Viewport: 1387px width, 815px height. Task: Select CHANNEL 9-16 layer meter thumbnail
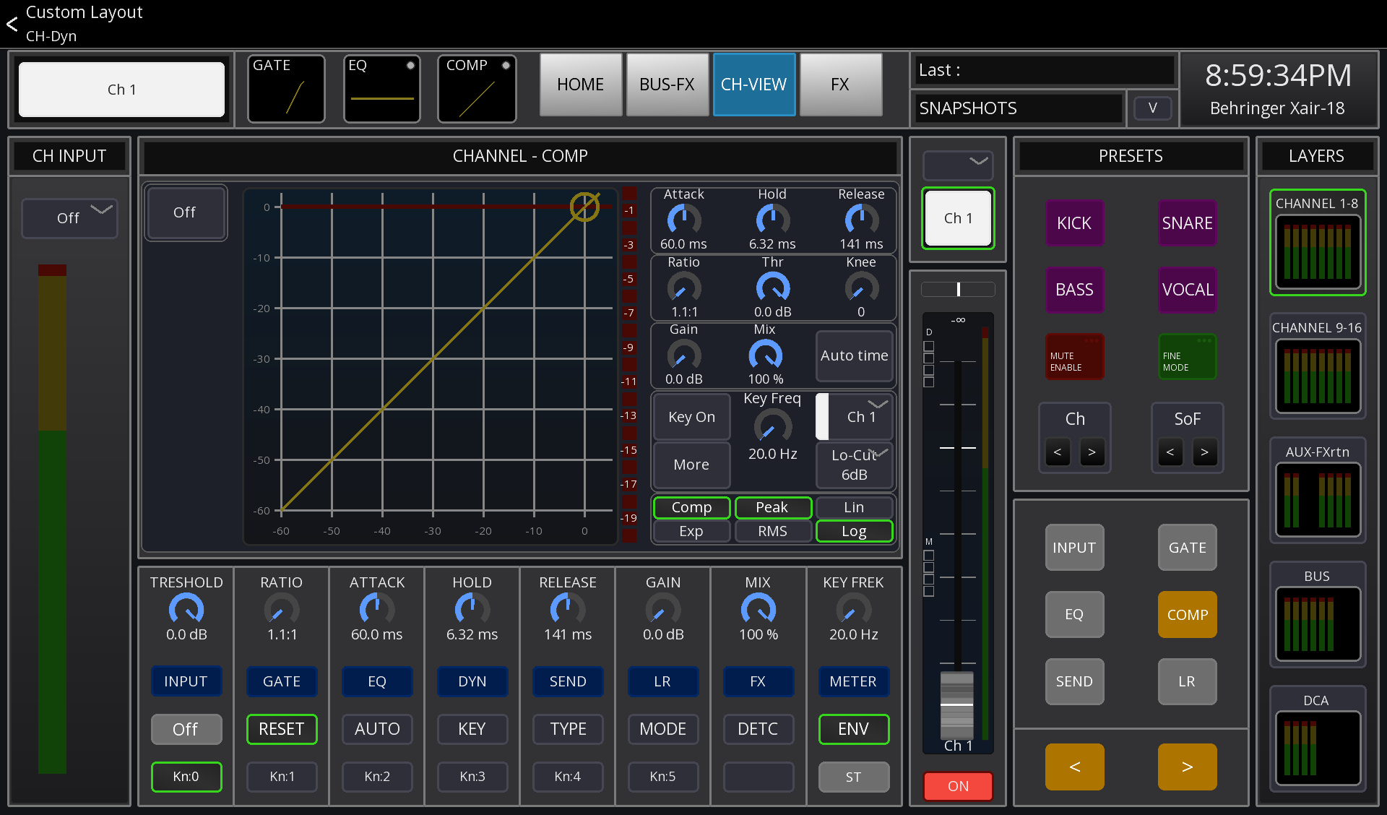[1318, 376]
